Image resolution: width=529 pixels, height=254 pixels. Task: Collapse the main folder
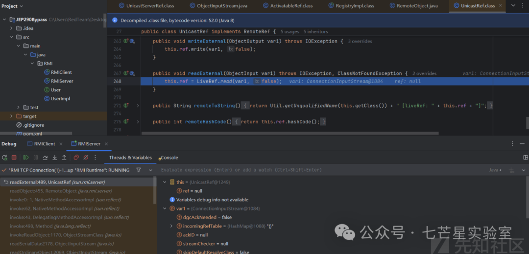(x=18, y=46)
